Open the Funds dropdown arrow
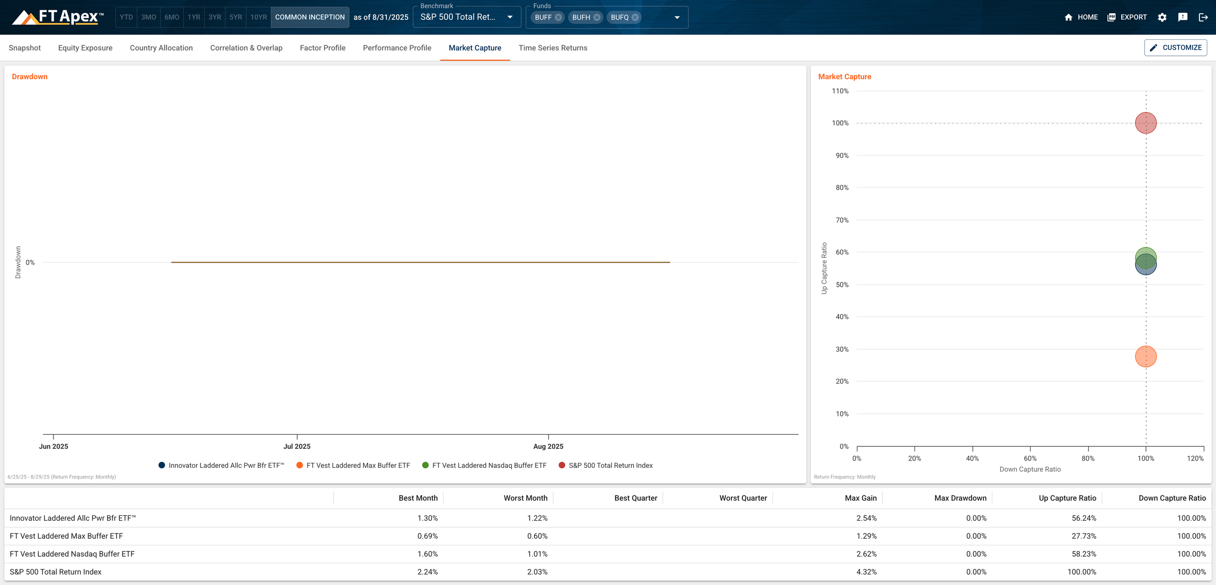 [x=677, y=17]
